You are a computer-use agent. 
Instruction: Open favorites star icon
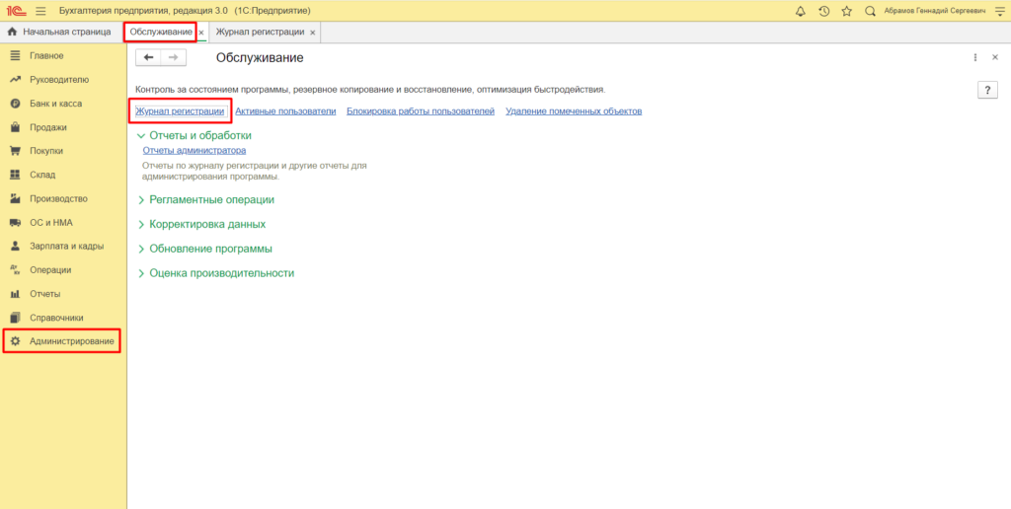(846, 10)
